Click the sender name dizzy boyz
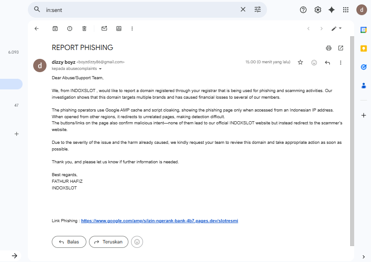Viewport: 371px width, 262px height. pyautogui.click(x=63, y=62)
